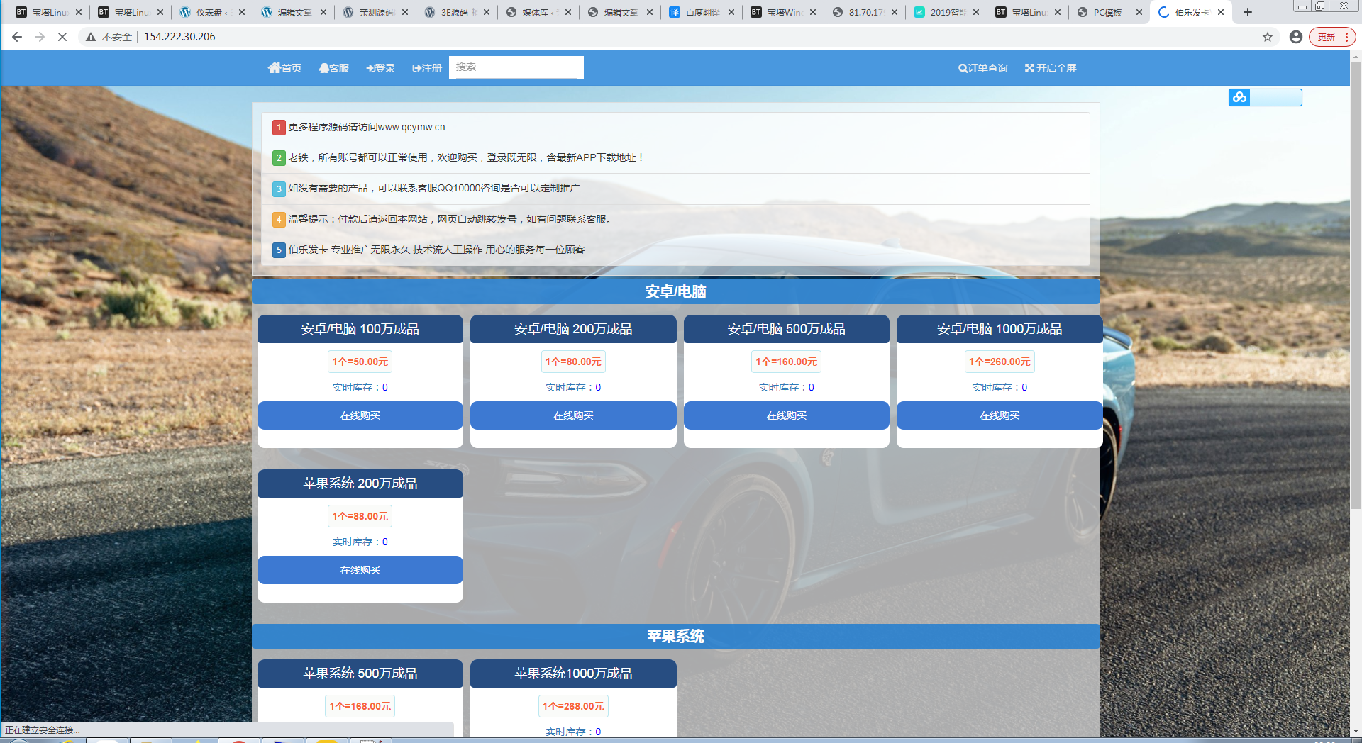The width and height of the screenshot is (1362, 743).
Task: Click notice 3 about 客服QQ10000
Action: click(675, 189)
